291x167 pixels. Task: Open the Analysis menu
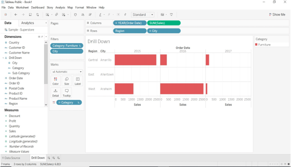point(60,8)
